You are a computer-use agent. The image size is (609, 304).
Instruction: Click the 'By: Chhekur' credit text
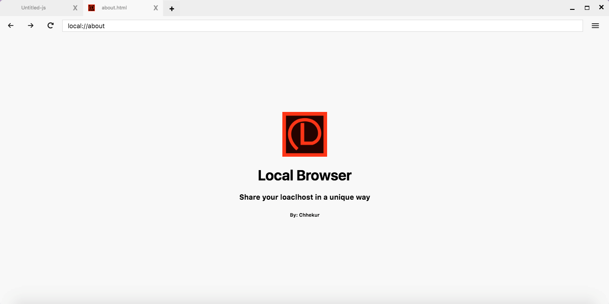click(305, 215)
